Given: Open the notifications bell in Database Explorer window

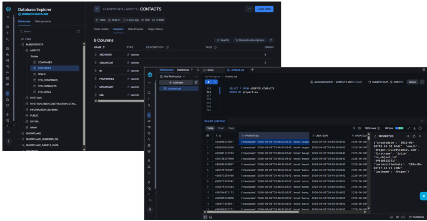Looking at the screenshot, I should point(8,132).
